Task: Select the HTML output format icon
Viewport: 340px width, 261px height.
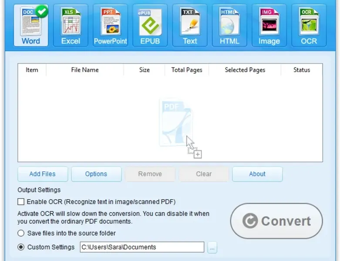Action: pos(229,25)
